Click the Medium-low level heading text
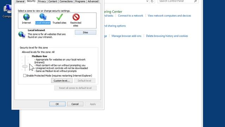This screenshot has width=225, height=127. point(39,56)
